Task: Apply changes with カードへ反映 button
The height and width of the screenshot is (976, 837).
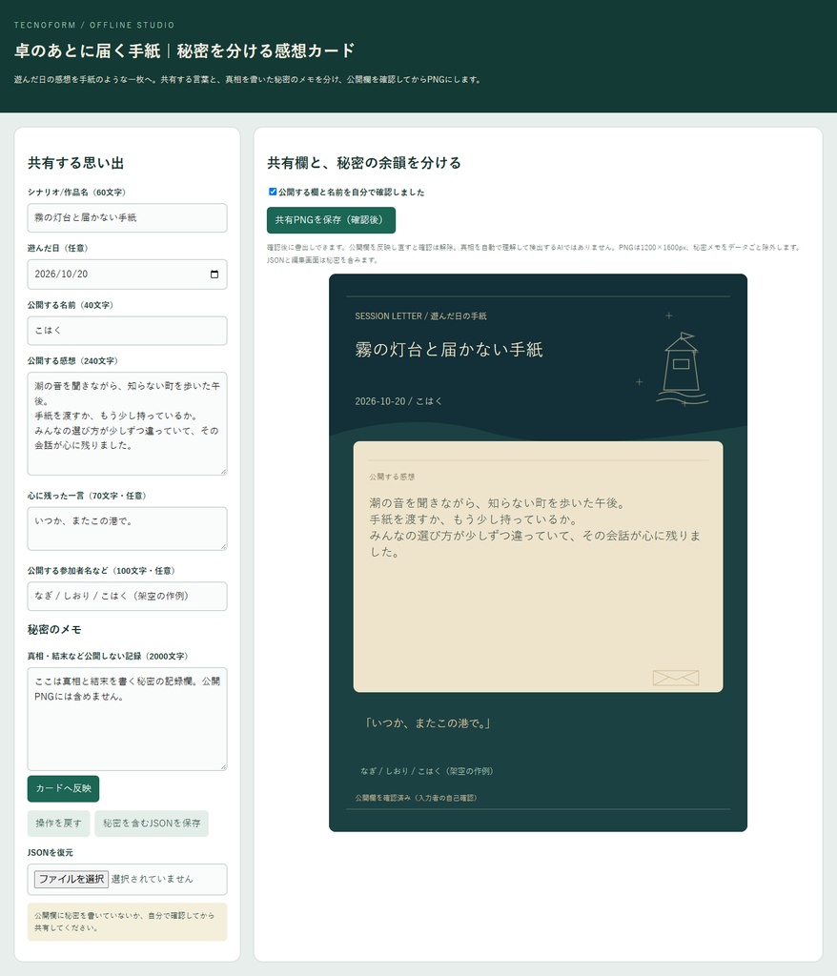Action: click(63, 788)
